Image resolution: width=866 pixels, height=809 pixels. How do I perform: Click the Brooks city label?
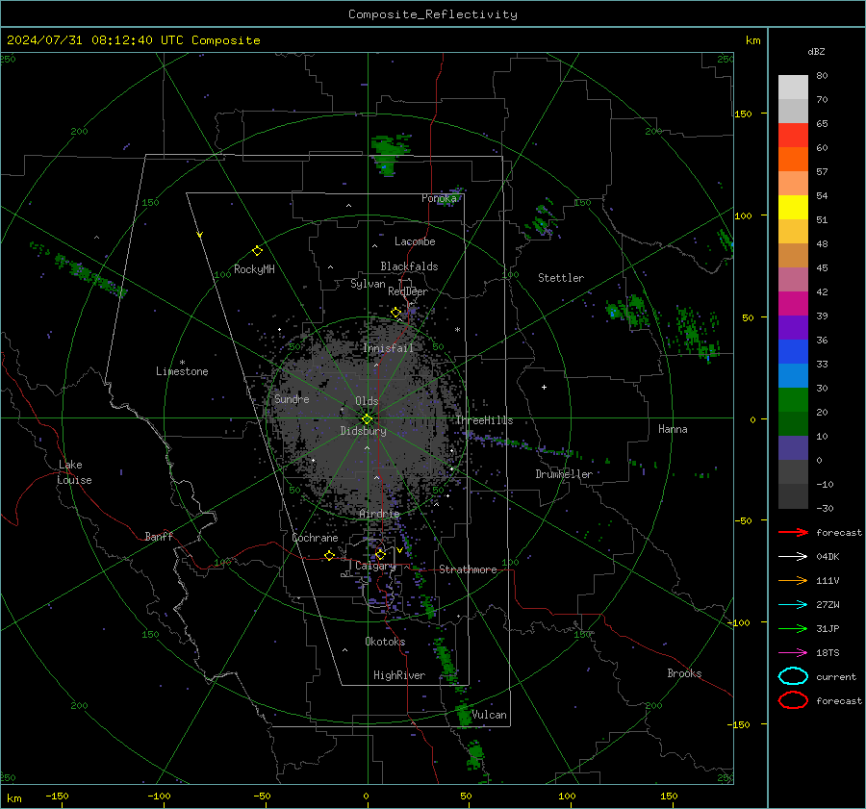tap(684, 673)
